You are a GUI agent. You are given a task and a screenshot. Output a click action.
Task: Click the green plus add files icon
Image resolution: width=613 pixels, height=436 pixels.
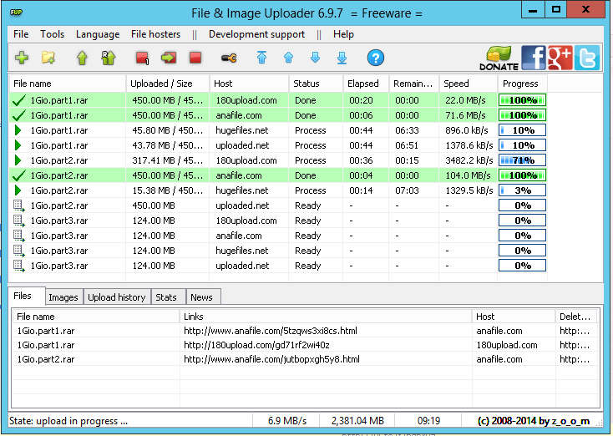[22, 58]
